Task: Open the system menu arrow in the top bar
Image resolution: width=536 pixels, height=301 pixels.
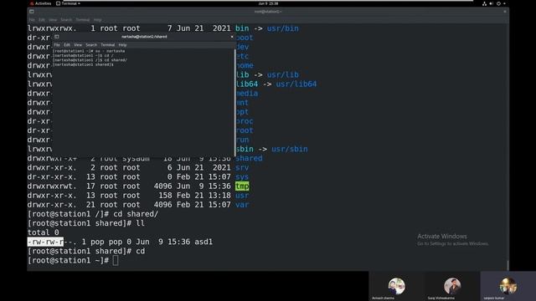Action: pos(504,3)
